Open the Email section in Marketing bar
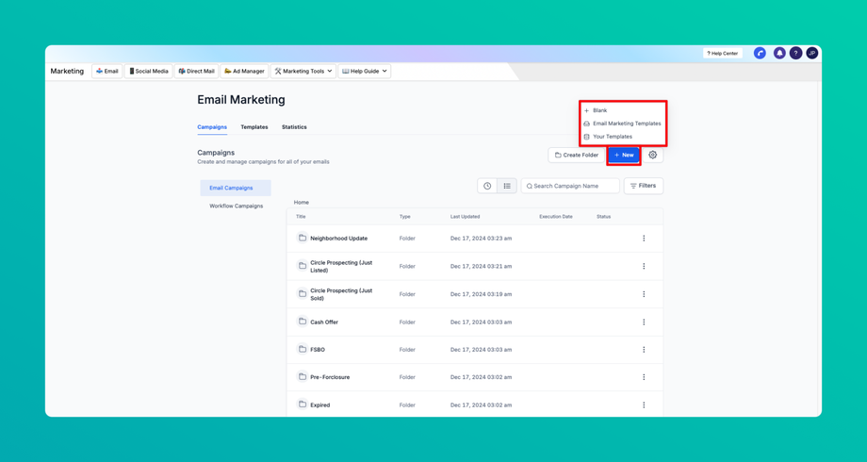 point(107,72)
